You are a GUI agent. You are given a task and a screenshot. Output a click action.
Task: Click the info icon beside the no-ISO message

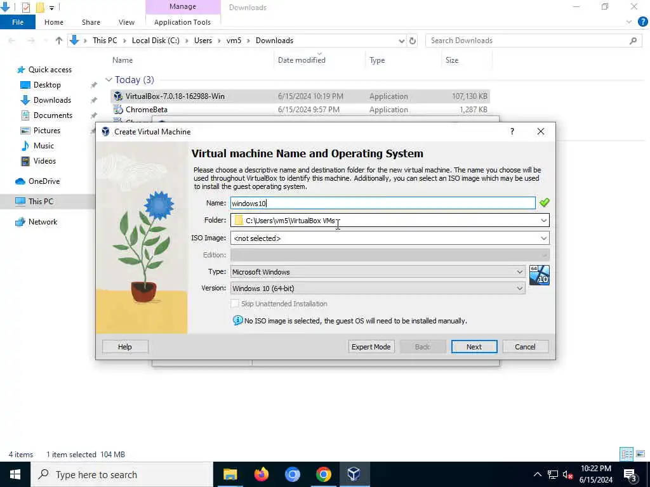[237, 320]
